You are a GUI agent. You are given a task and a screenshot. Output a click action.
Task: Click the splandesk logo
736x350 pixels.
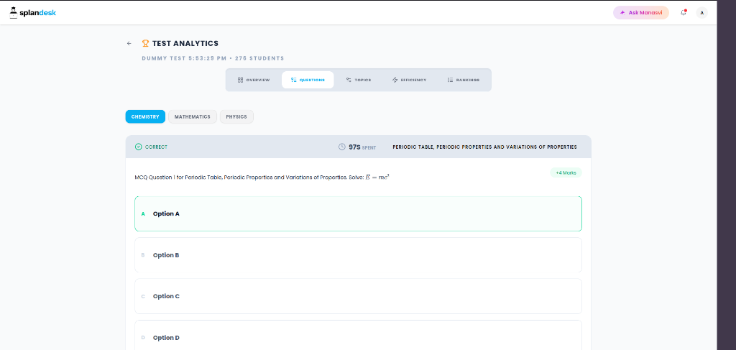(33, 13)
